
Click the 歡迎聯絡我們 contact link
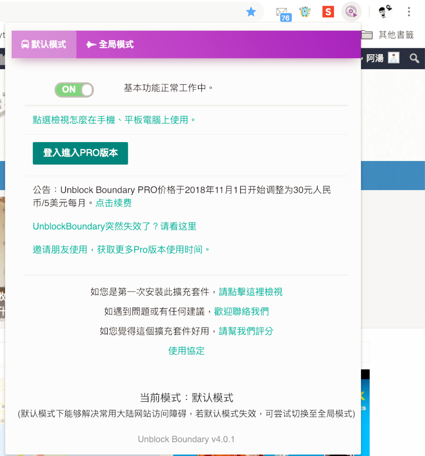click(241, 312)
